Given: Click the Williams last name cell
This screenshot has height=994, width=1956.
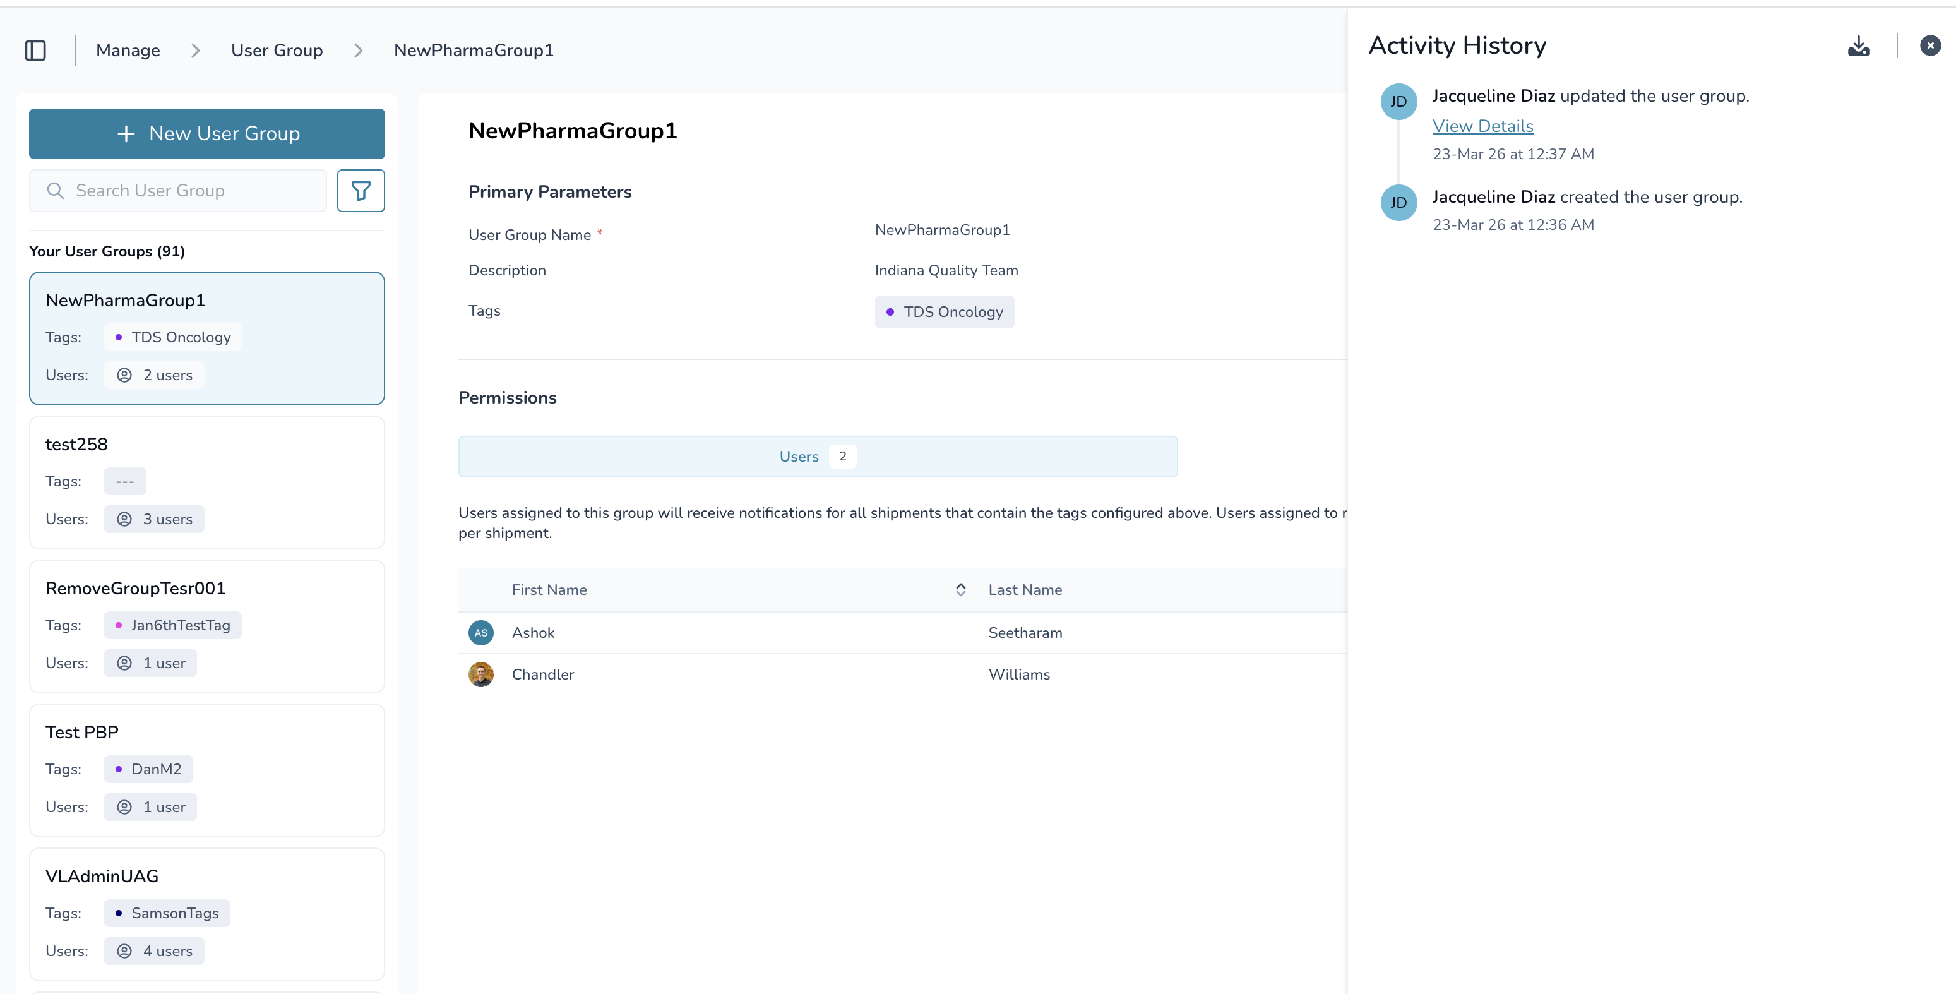Looking at the screenshot, I should [1019, 674].
